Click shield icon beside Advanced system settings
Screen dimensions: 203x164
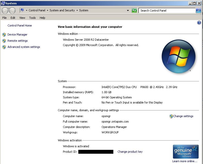[4, 47]
